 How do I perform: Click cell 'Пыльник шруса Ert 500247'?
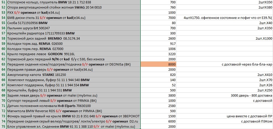(x=73, y=28)
